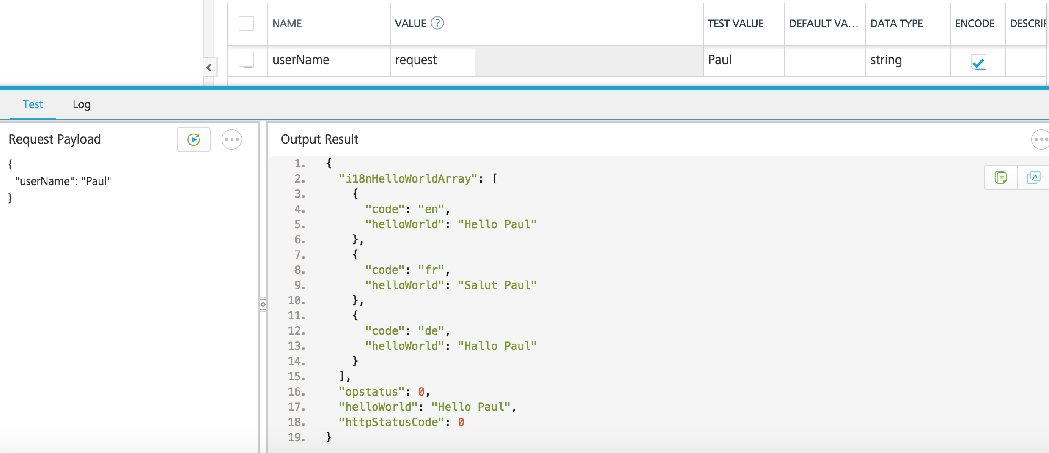1049x453 pixels.
Task: Open the DATA TYPE cell showing string
Action: pos(887,60)
